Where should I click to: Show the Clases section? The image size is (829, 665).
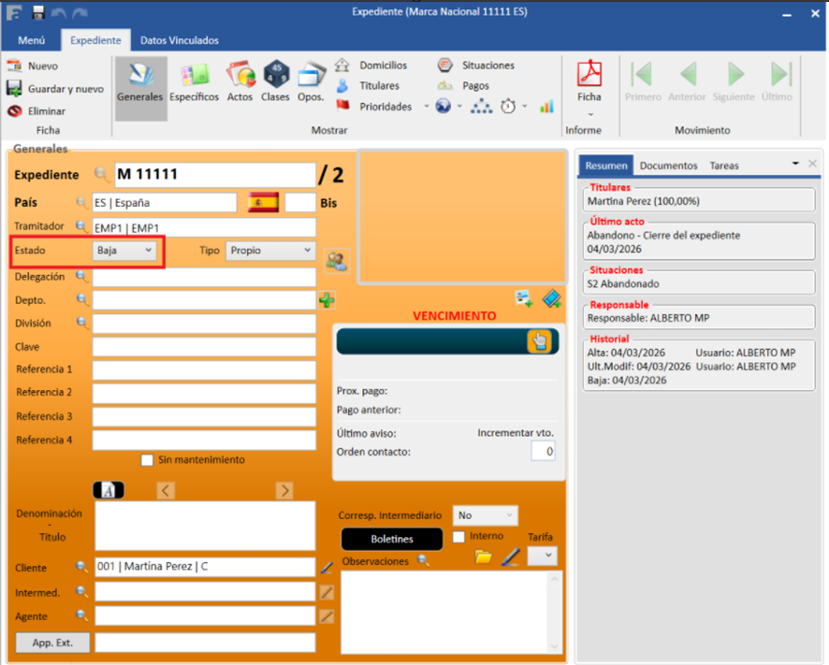pyautogui.click(x=275, y=77)
